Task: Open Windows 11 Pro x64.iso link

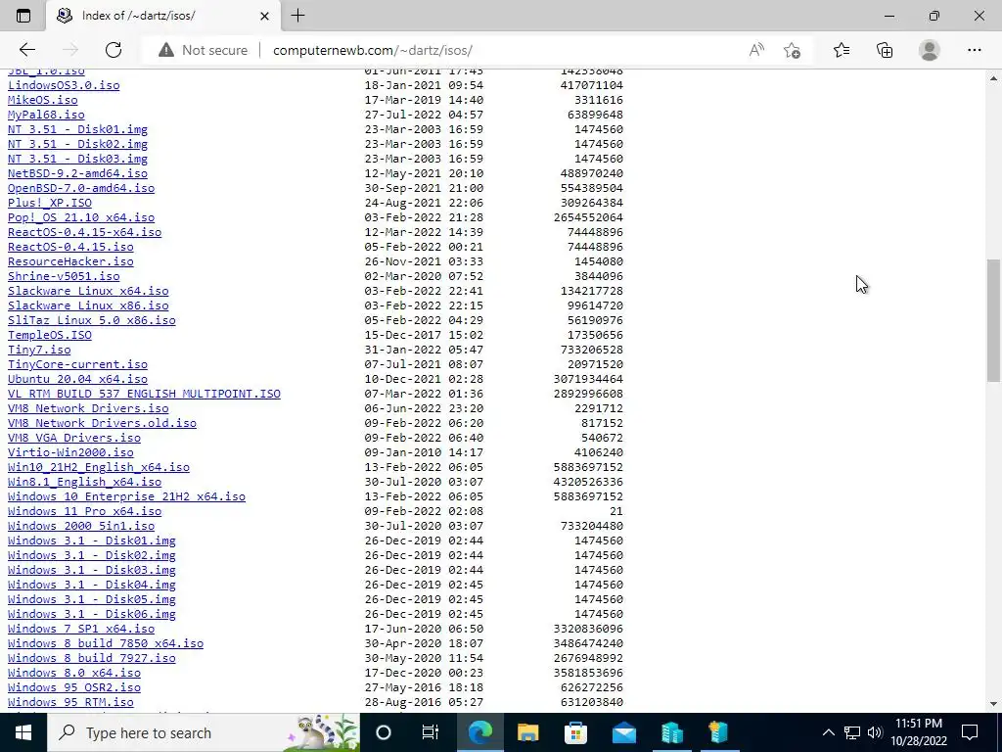Action: point(85,511)
